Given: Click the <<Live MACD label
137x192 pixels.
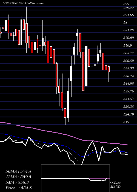Looking at the screenshot, I should (115, 185).
